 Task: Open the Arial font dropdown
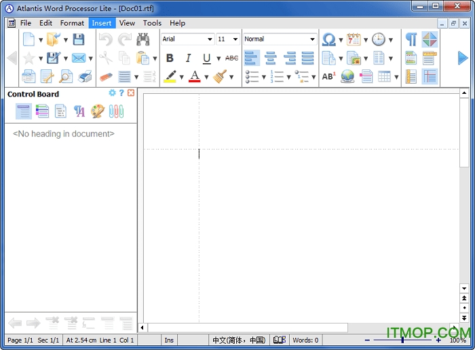coord(210,39)
